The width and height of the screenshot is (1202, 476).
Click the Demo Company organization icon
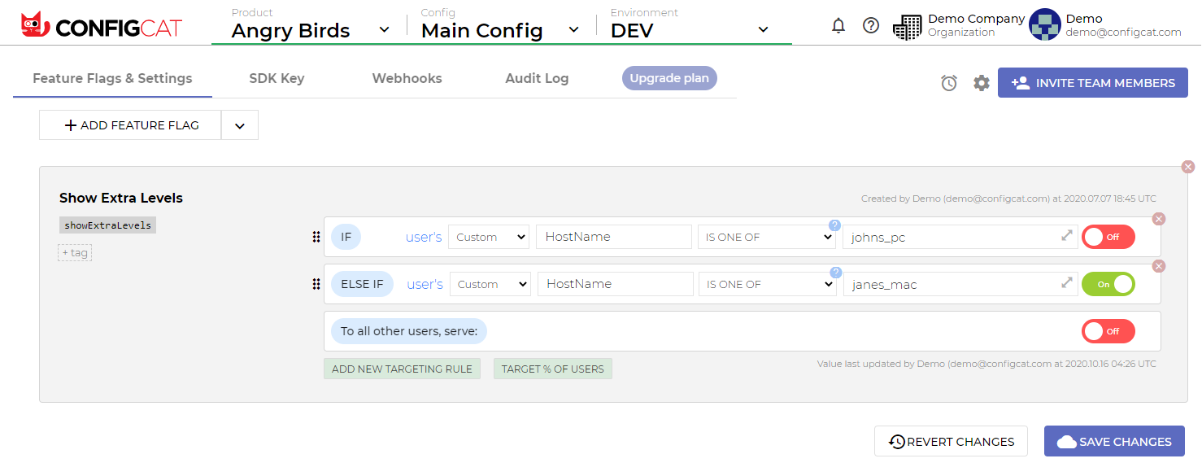[907, 25]
